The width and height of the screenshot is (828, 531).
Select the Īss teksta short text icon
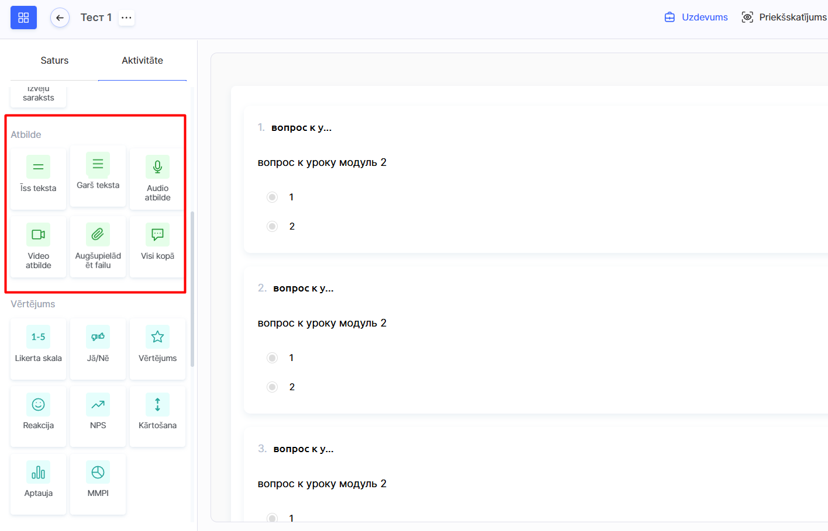tap(38, 167)
